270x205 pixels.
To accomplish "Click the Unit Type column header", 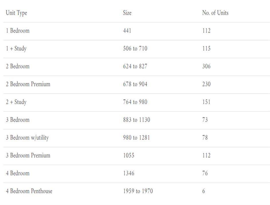I will pyautogui.click(x=16, y=13).
